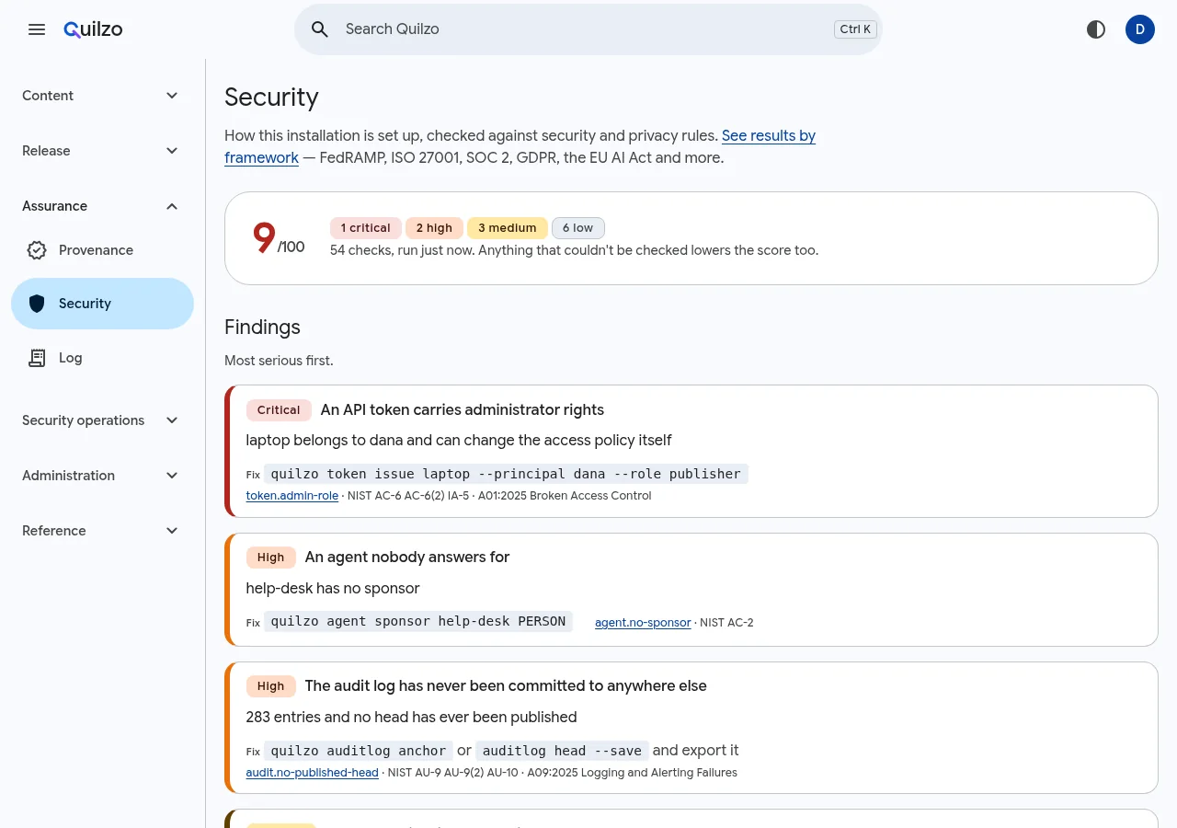This screenshot has width=1177, height=828.
Task: Click the heading An agent nobody answers for
Action: [407, 558]
